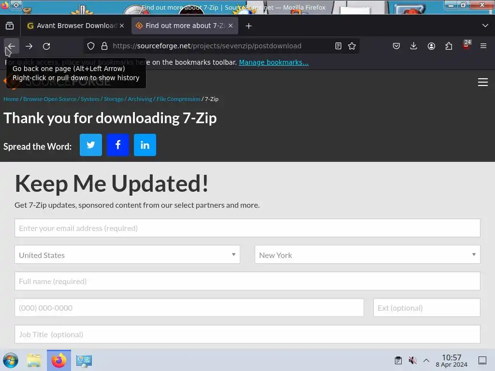This screenshot has width=495, height=371.
Task: Click the email address field
Action: [247, 228]
